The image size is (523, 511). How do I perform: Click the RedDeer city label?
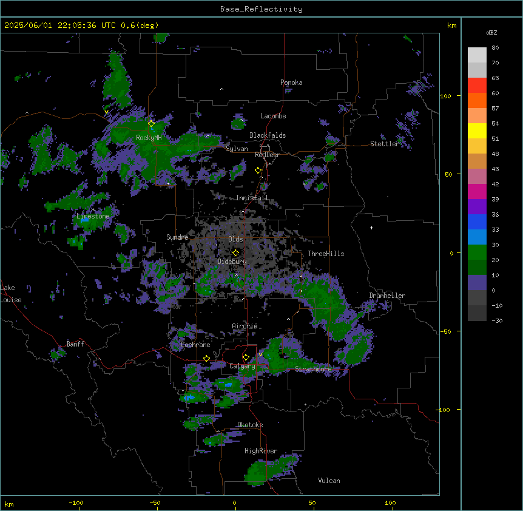point(267,155)
